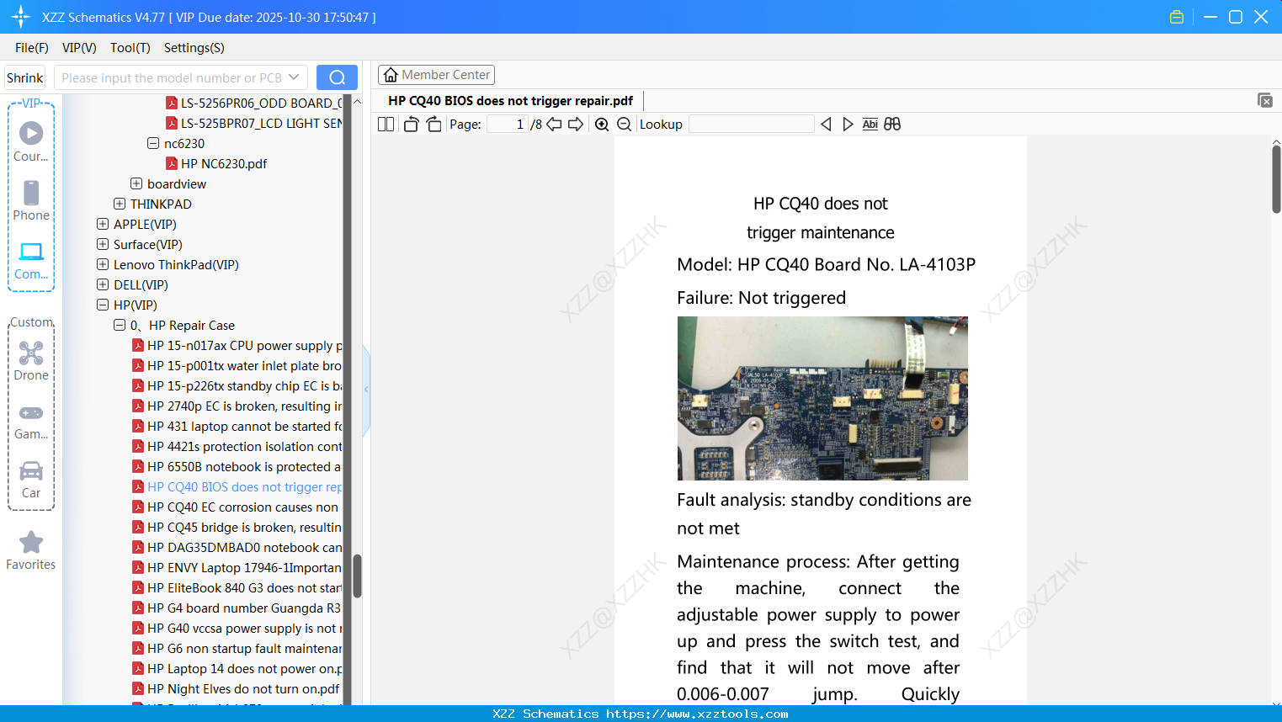Click the page number field
The image size is (1282, 722).
click(x=507, y=125)
